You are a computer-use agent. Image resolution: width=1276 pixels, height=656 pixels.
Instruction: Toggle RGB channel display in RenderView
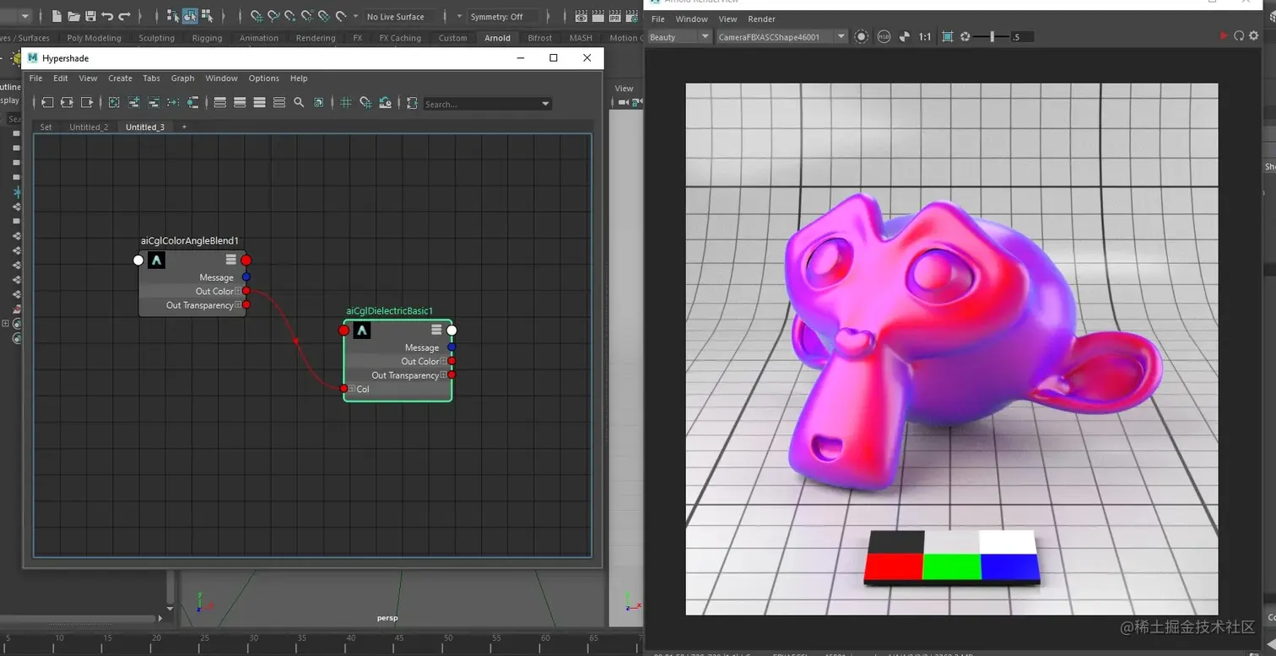(884, 36)
